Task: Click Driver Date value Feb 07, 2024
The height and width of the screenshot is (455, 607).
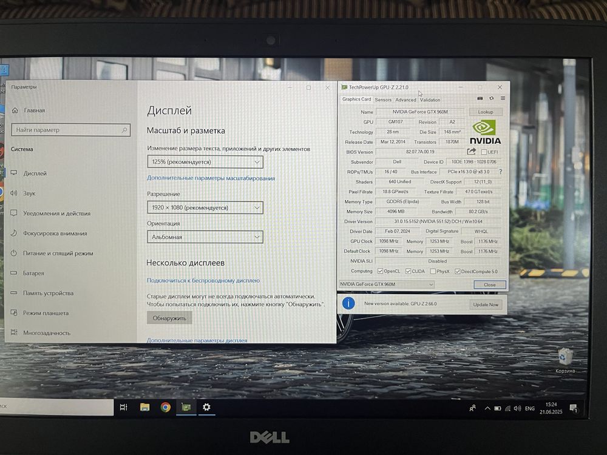Action: click(x=397, y=231)
